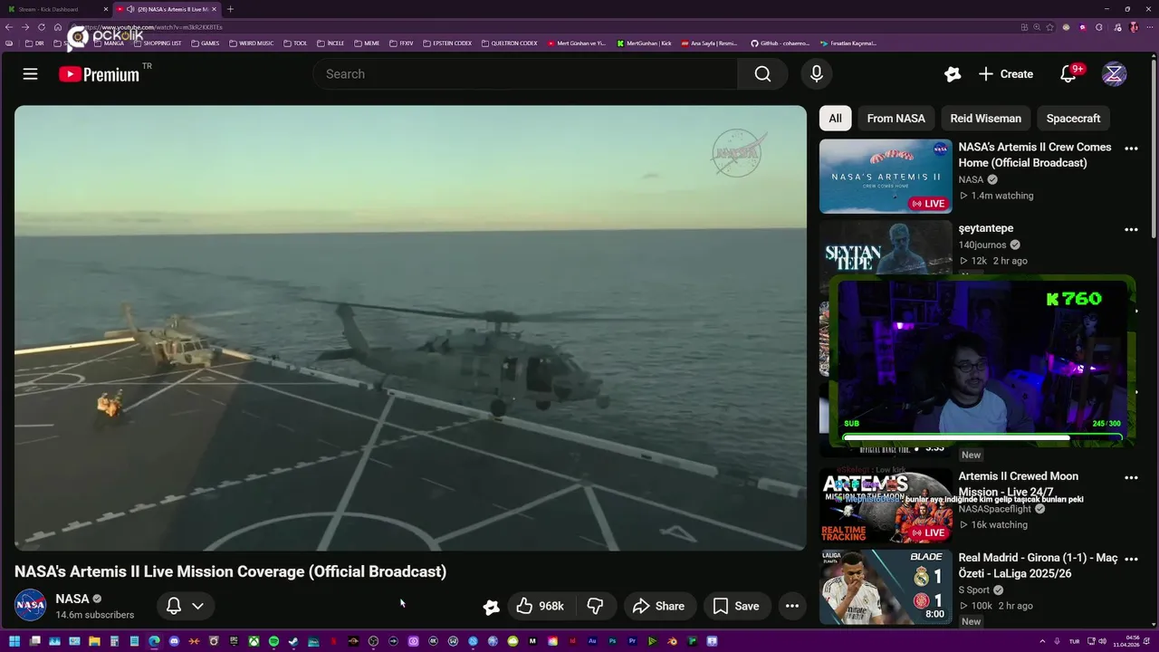Save the video to a playlist
The width and height of the screenshot is (1159, 652).
pos(736,606)
